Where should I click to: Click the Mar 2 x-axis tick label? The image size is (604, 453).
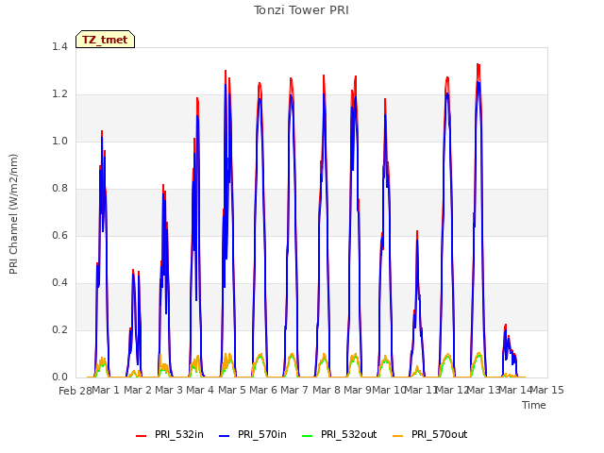[x=138, y=390]
